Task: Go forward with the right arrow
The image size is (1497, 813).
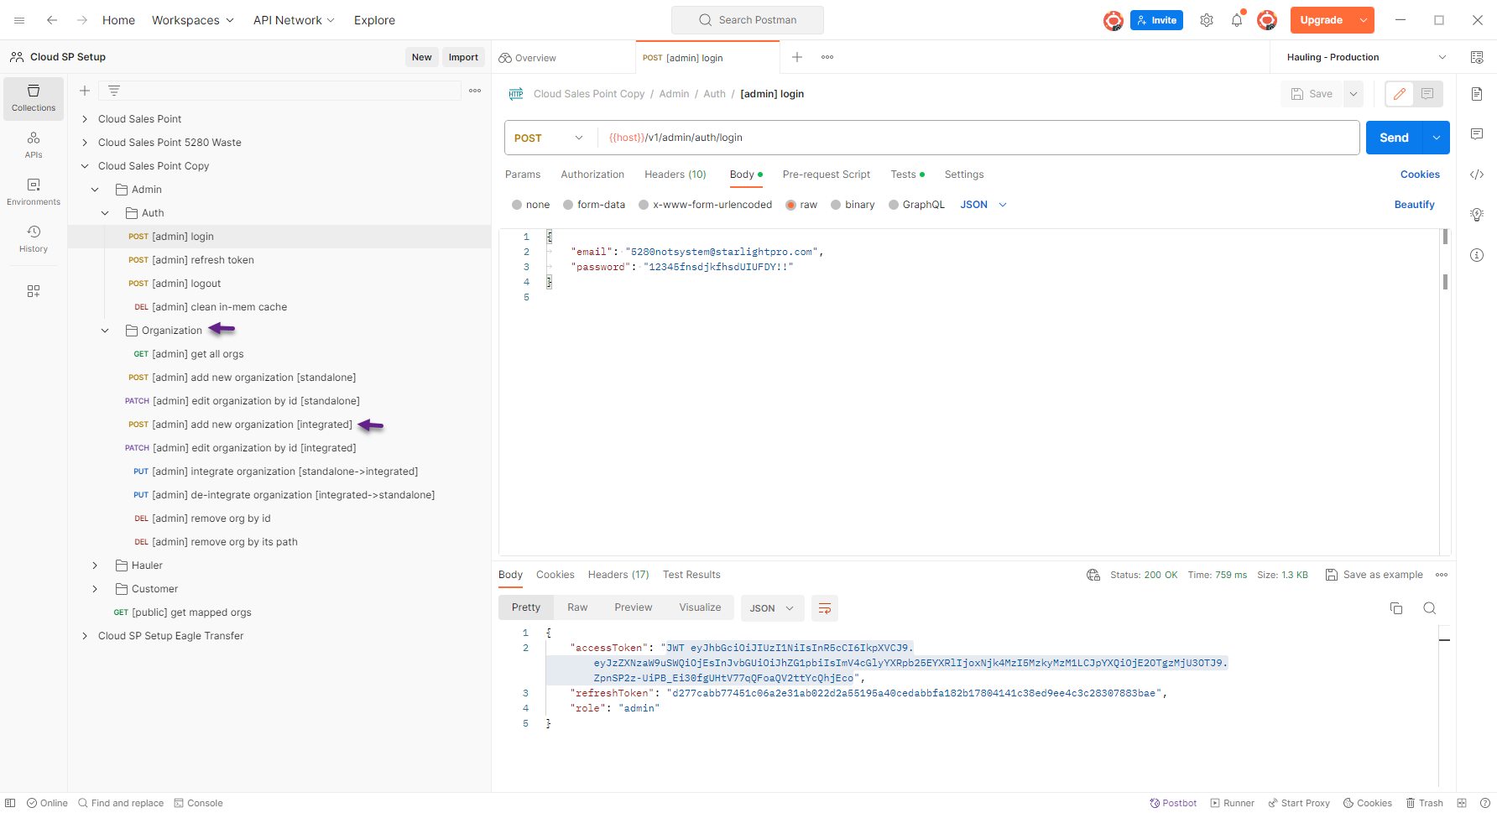Action: [82, 20]
